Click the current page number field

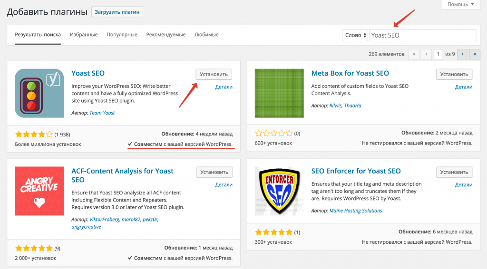tap(438, 54)
